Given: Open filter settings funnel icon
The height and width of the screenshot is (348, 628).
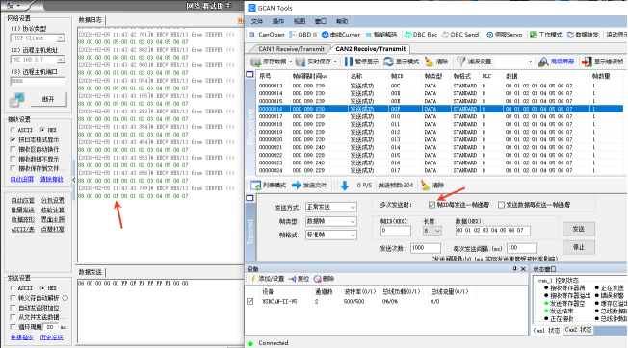Looking at the screenshot, I should tap(461, 62).
